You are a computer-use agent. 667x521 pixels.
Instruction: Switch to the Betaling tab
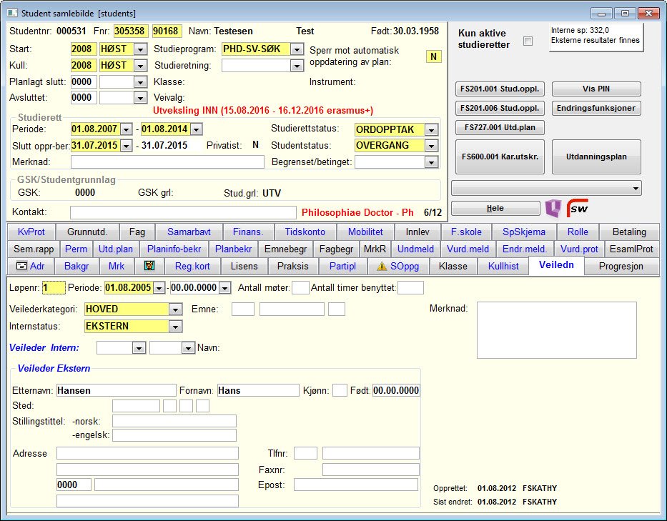click(629, 232)
